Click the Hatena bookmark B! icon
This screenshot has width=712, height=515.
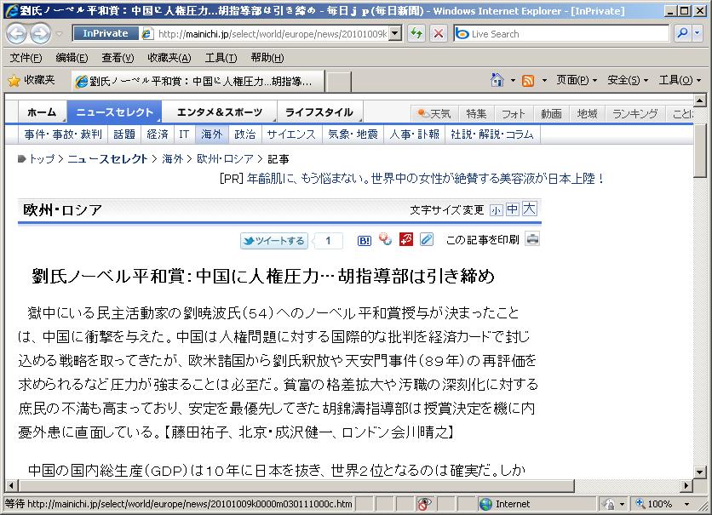(x=364, y=241)
